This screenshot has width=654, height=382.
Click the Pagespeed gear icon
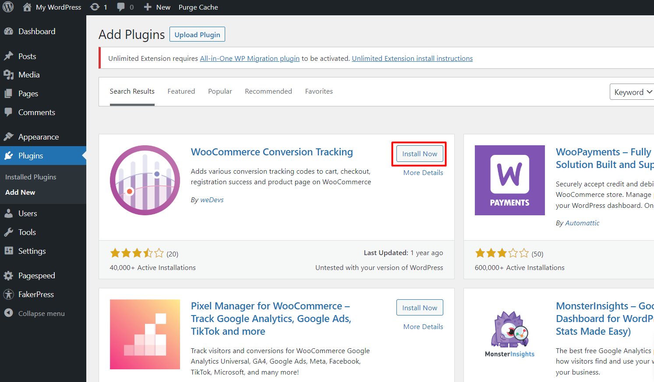(8, 276)
